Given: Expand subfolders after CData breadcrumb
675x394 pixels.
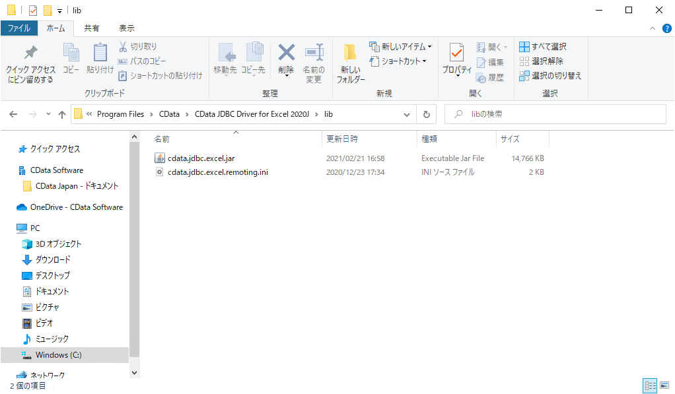Looking at the screenshot, I should 188,114.
